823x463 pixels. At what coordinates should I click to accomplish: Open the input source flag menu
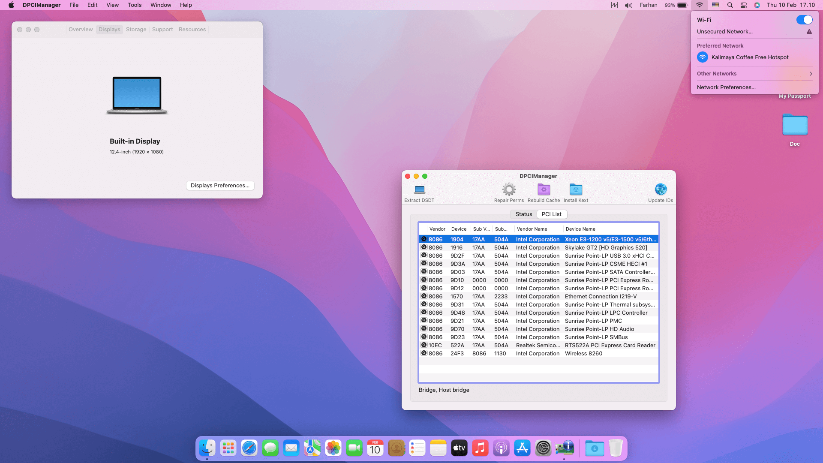(715, 5)
